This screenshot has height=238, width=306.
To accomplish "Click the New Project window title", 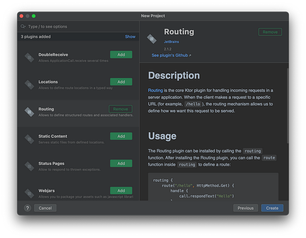I will tap(153, 16).
